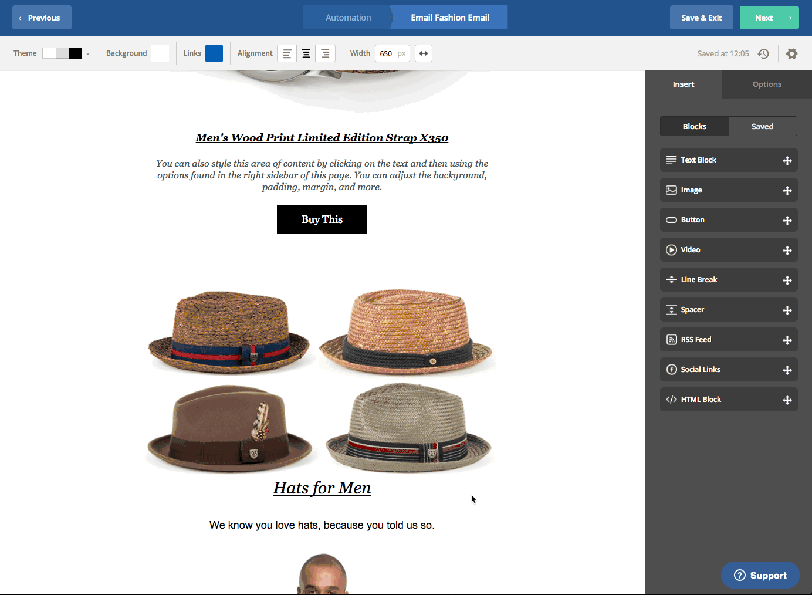Click the revision history clock icon
The width and height of the screenshot is (812, 595).
pyautogui.click(x=763, y=53)
